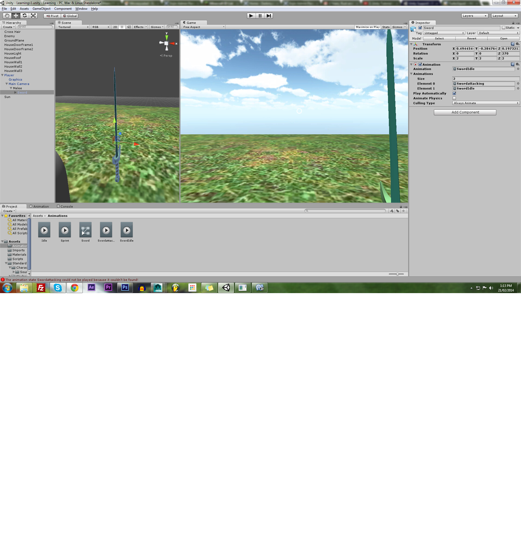Enable the Static checkbox for Sword

pos(504,28)
